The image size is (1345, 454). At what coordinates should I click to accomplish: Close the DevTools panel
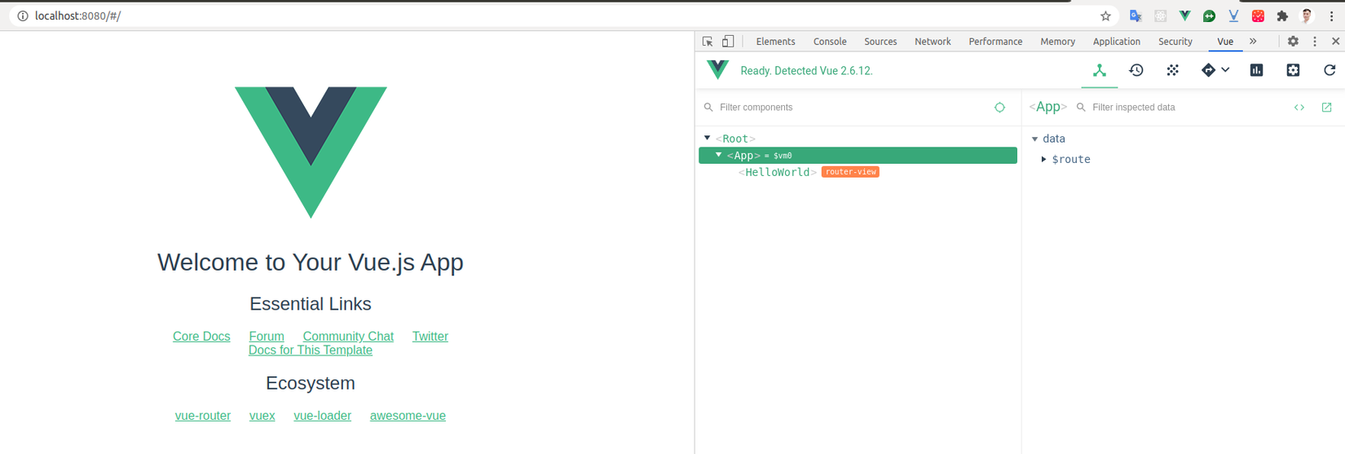[x=1335, y=41]
